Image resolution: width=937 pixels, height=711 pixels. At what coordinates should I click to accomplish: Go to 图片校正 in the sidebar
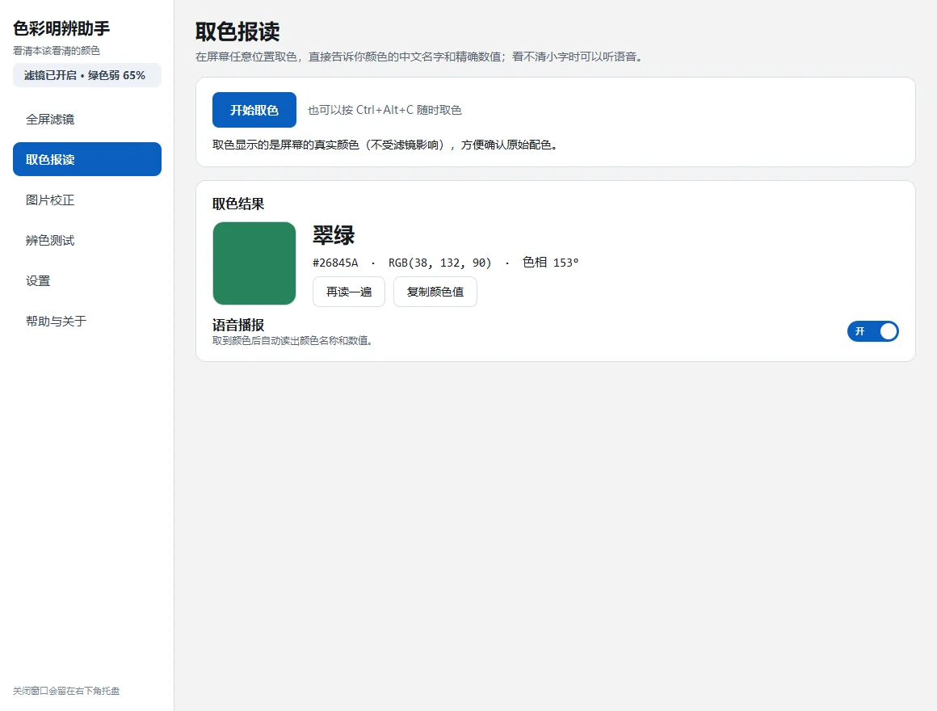point(87,200)
